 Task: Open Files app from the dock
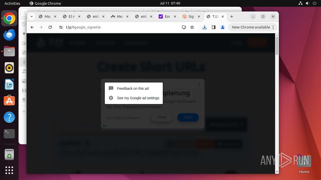(x=9, y=51)
